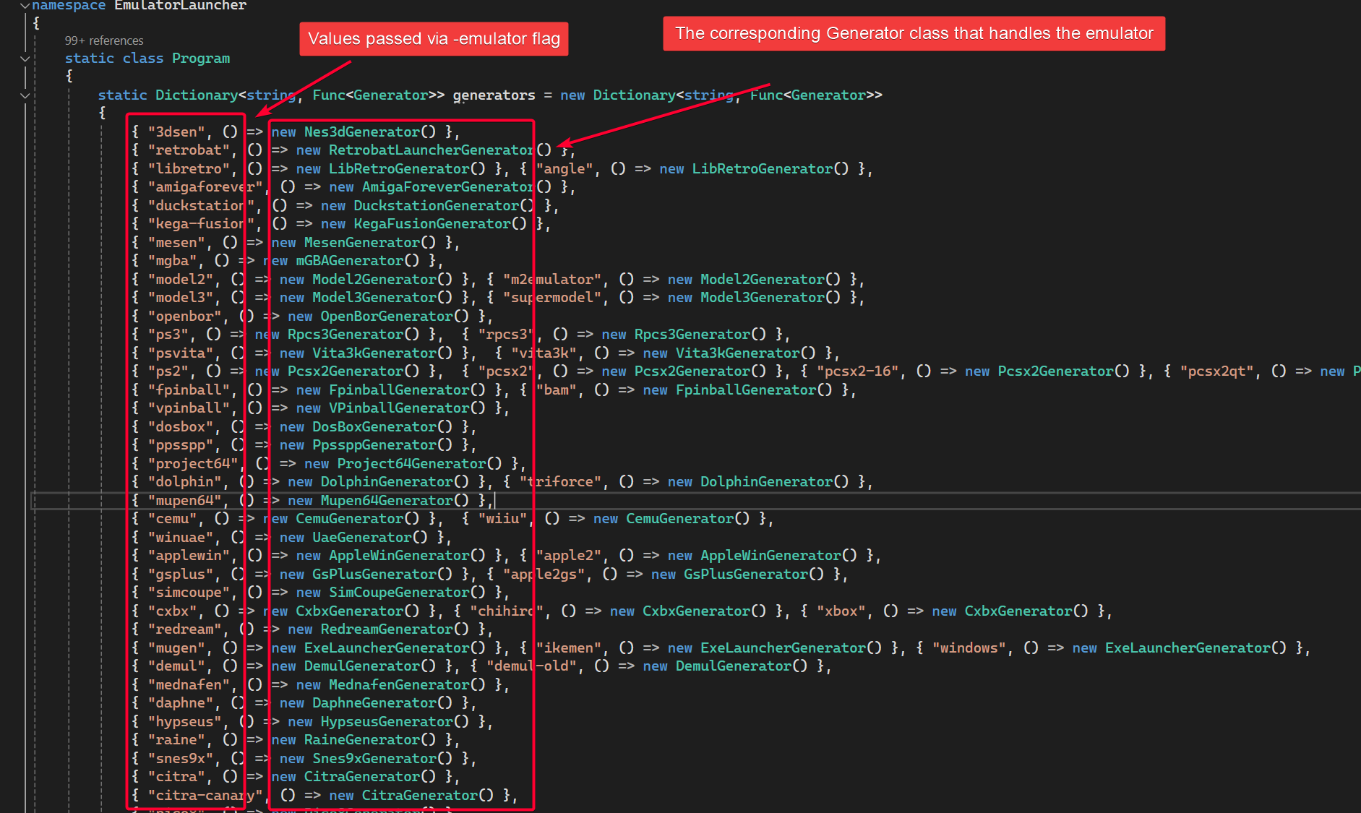Click the "libretro" string key

point(189,169)
